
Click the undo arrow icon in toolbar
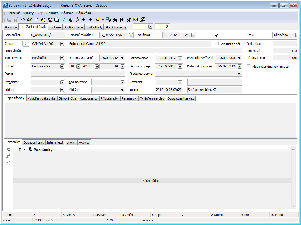tap(23, 20)
